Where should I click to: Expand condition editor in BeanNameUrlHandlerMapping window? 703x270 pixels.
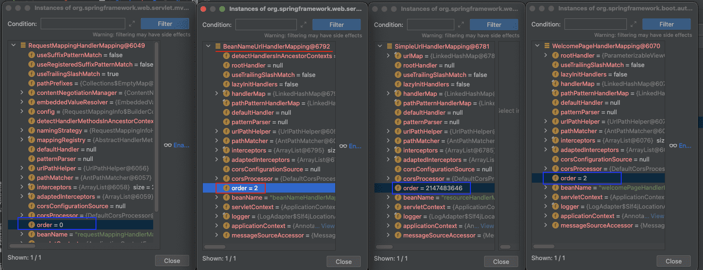(303, 25)
